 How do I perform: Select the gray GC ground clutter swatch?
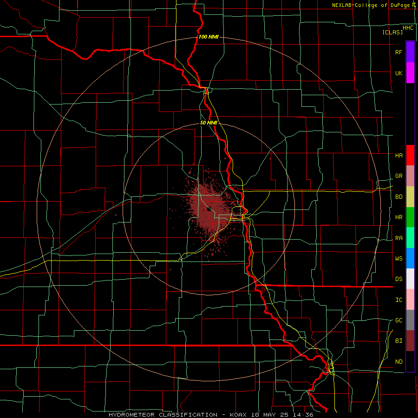point(410,320)
